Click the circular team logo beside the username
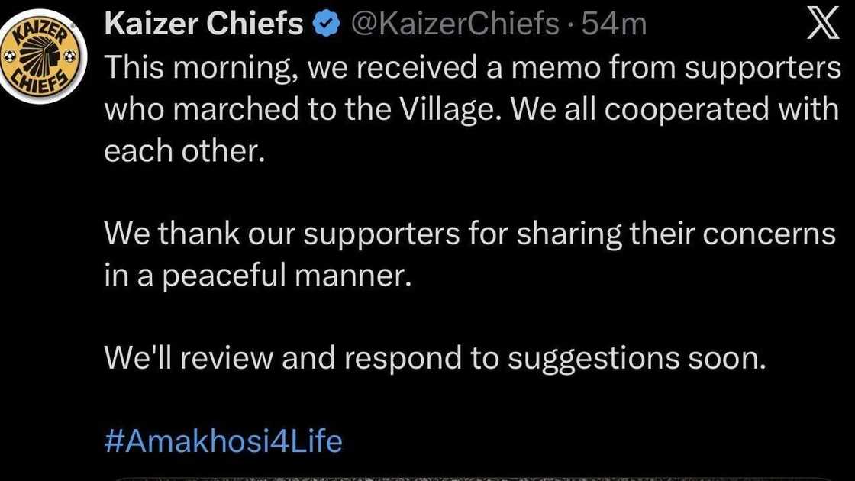855x481 pixels. [44, 53]
